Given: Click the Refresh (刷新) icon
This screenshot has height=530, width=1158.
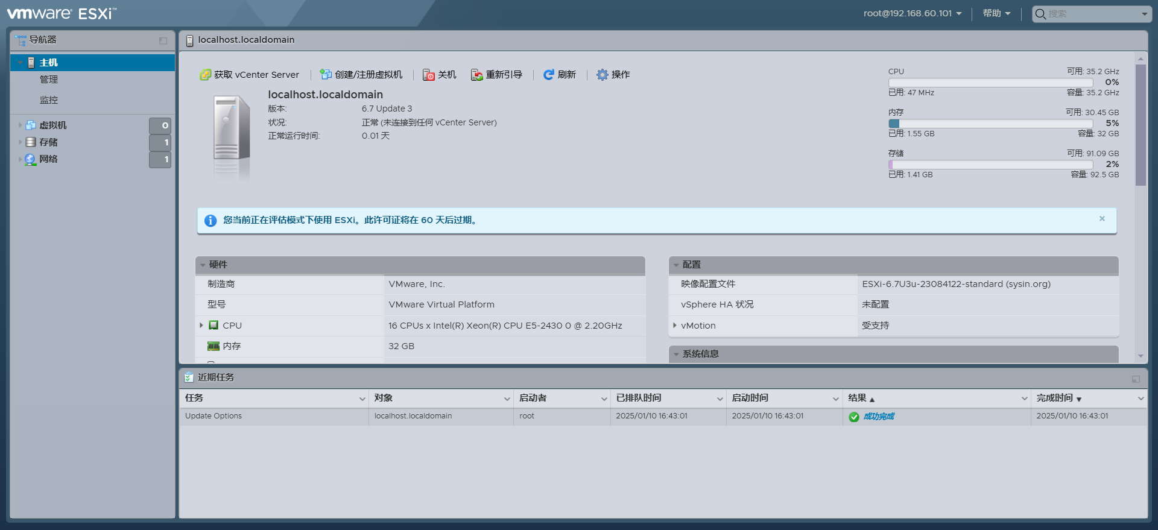Looking at the screenshot, I should (x=548, y=75).
